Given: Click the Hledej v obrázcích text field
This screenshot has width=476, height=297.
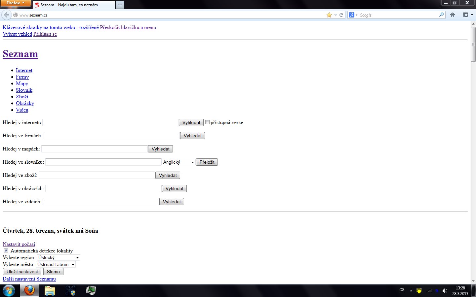Looking at the screenshot, I should click(x=103, y=188).
